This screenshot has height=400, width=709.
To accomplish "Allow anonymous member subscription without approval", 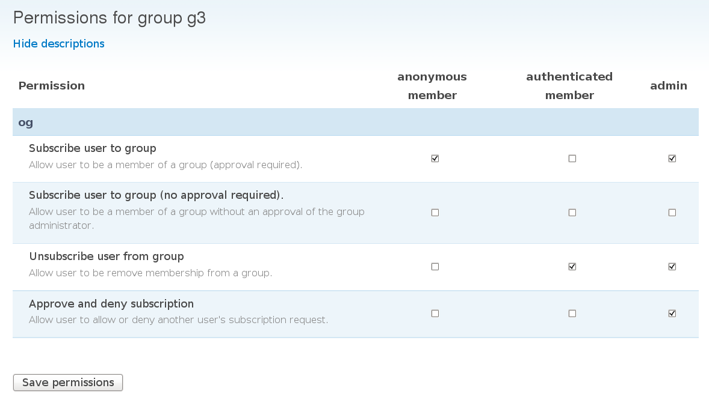I will coord(435,213).
